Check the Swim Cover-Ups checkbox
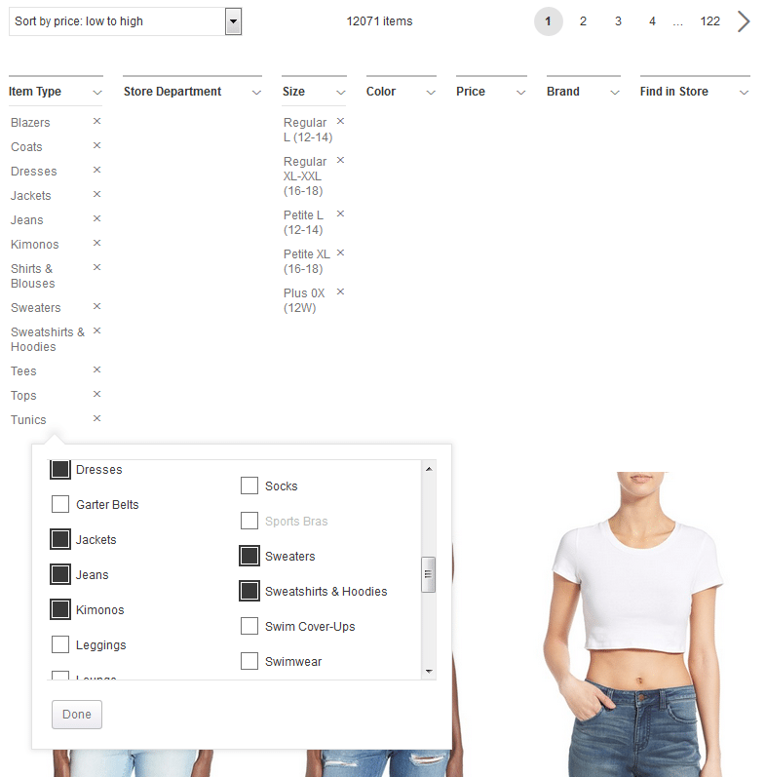This screenshot has height=777, width=766. [x=249, y=626]
